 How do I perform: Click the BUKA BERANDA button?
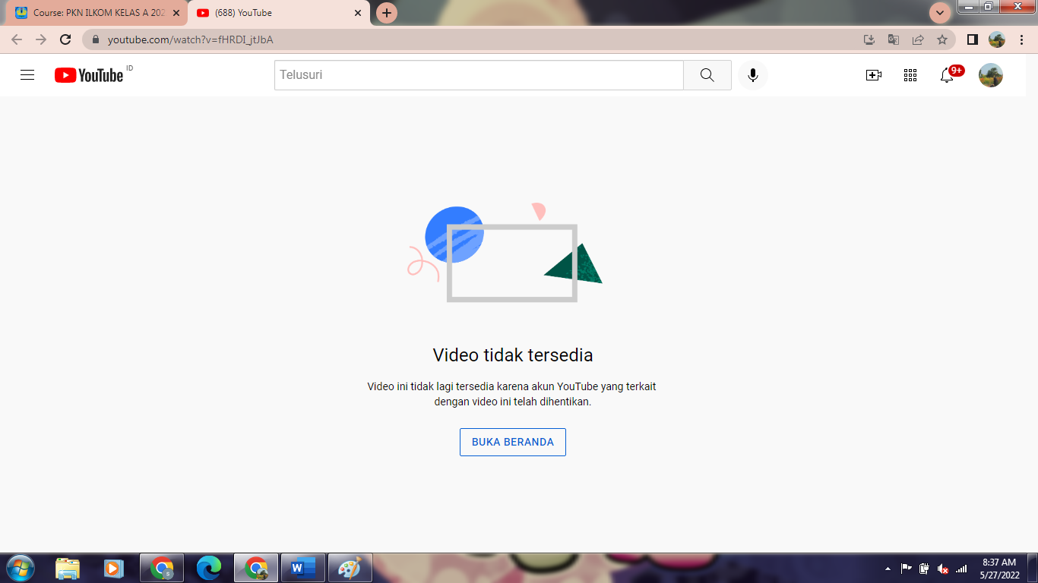pyautogui.click(x=512, y=442)
